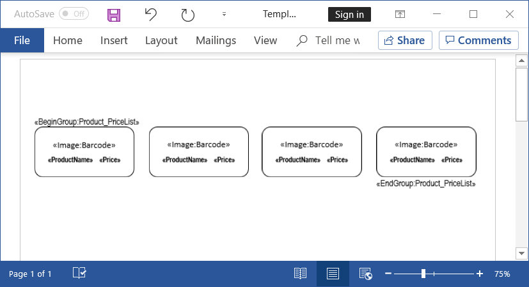The image size is (529, 287).
Task: Open the spelling and proofing check icon
Action: pos(79,274)
